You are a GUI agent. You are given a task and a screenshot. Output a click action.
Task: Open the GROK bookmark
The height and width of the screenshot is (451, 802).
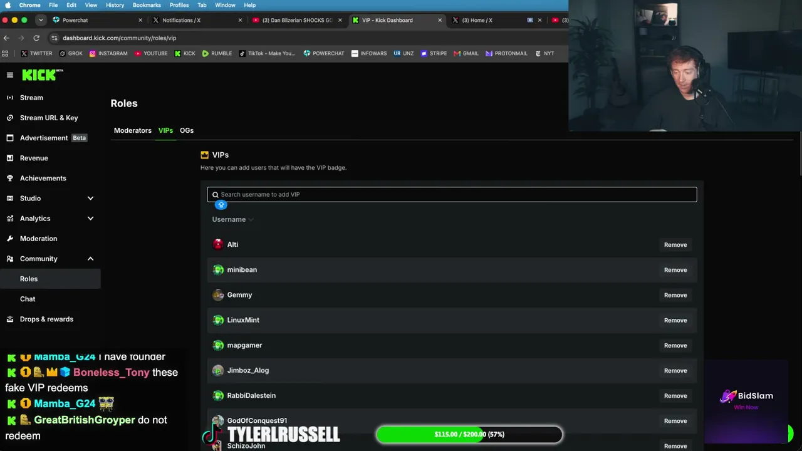pyautogui.click(x=71, y=53)
